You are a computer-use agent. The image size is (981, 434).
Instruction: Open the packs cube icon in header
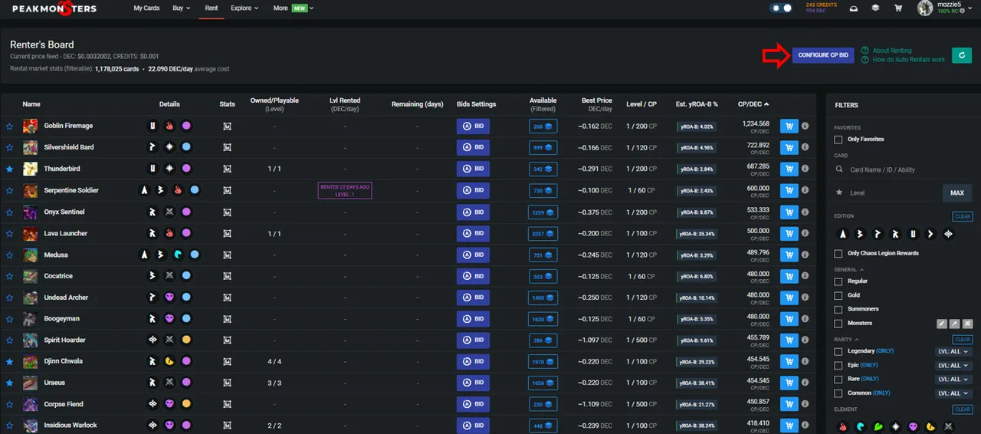click(x=875, y=8)
